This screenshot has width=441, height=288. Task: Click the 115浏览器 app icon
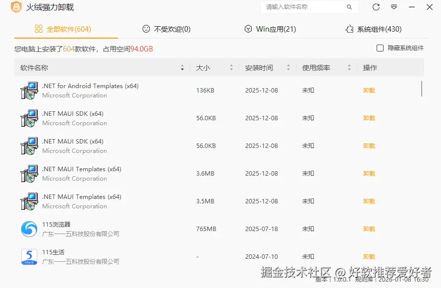point(29,229)
